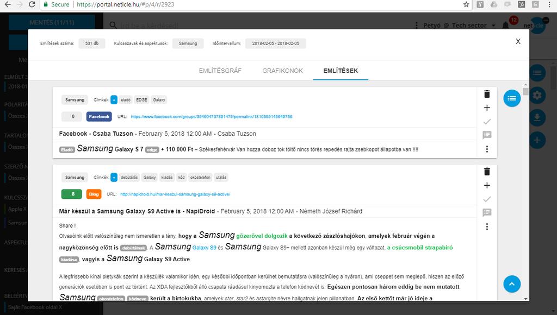Go forward in the browser

pyautogui.click(x=20, y=4)
